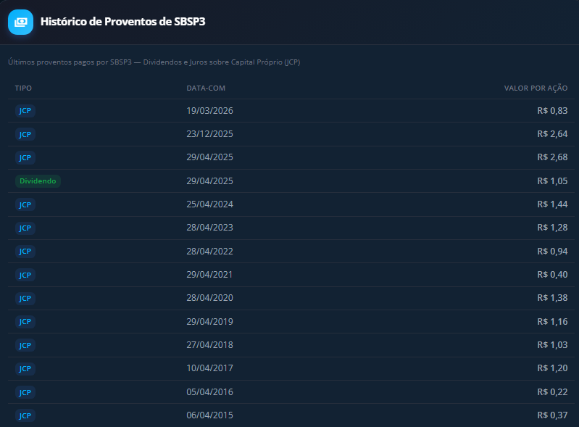Sort by the DATA-COM column header

click(x=206, y=88)
